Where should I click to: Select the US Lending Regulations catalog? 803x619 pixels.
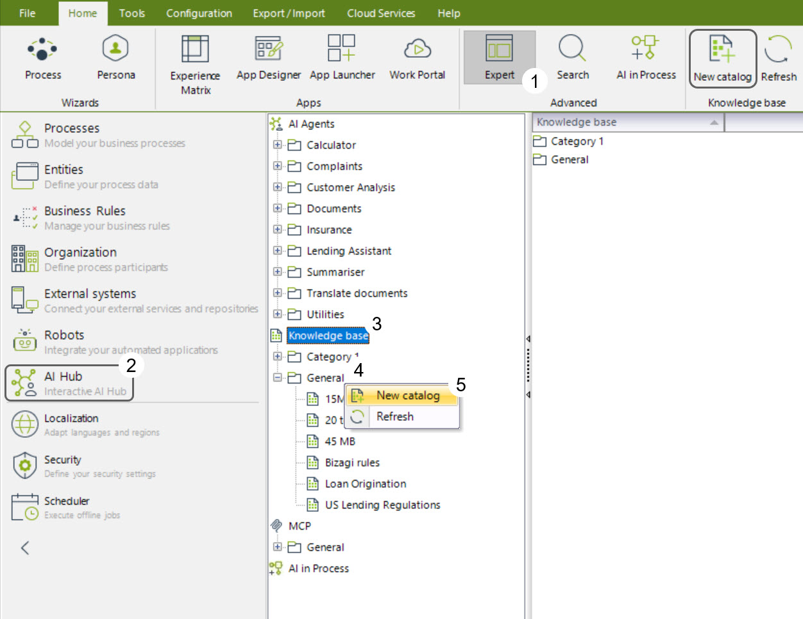click(x=382, y=505)
